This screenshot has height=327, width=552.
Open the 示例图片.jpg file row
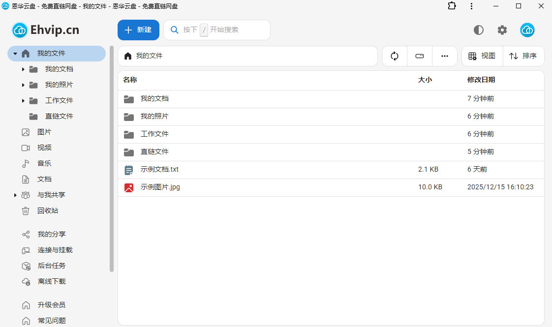160,187
